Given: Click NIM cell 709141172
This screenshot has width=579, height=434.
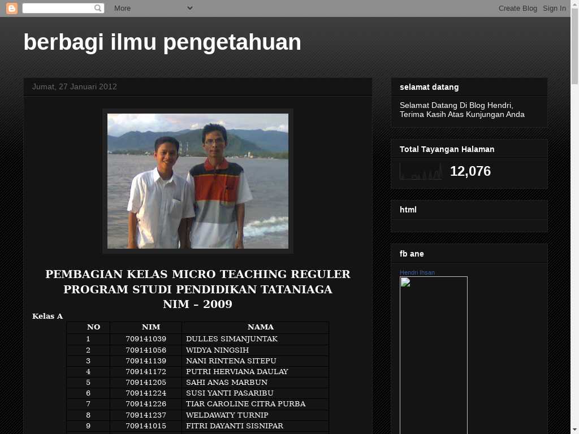Looking at the screenshot, I should point(146,372).
